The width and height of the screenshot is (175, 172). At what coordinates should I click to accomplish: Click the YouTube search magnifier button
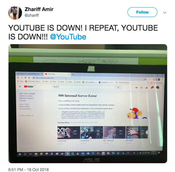(x=118, y=88)
